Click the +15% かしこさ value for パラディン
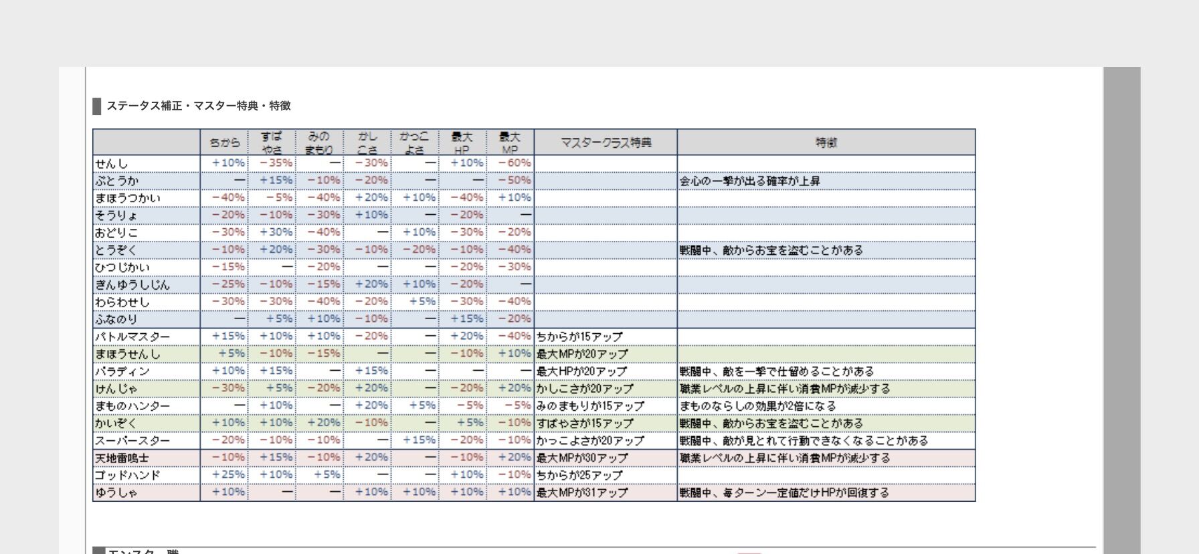1199x554 pixels. click(372, 371)
